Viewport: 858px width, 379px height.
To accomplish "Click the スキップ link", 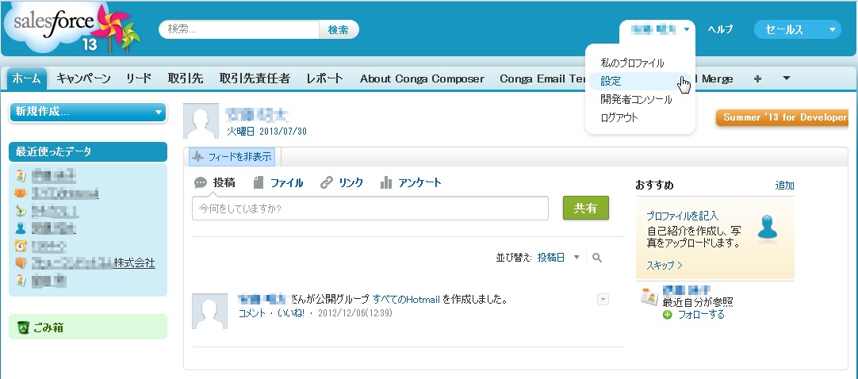I will tap(665, 266).
